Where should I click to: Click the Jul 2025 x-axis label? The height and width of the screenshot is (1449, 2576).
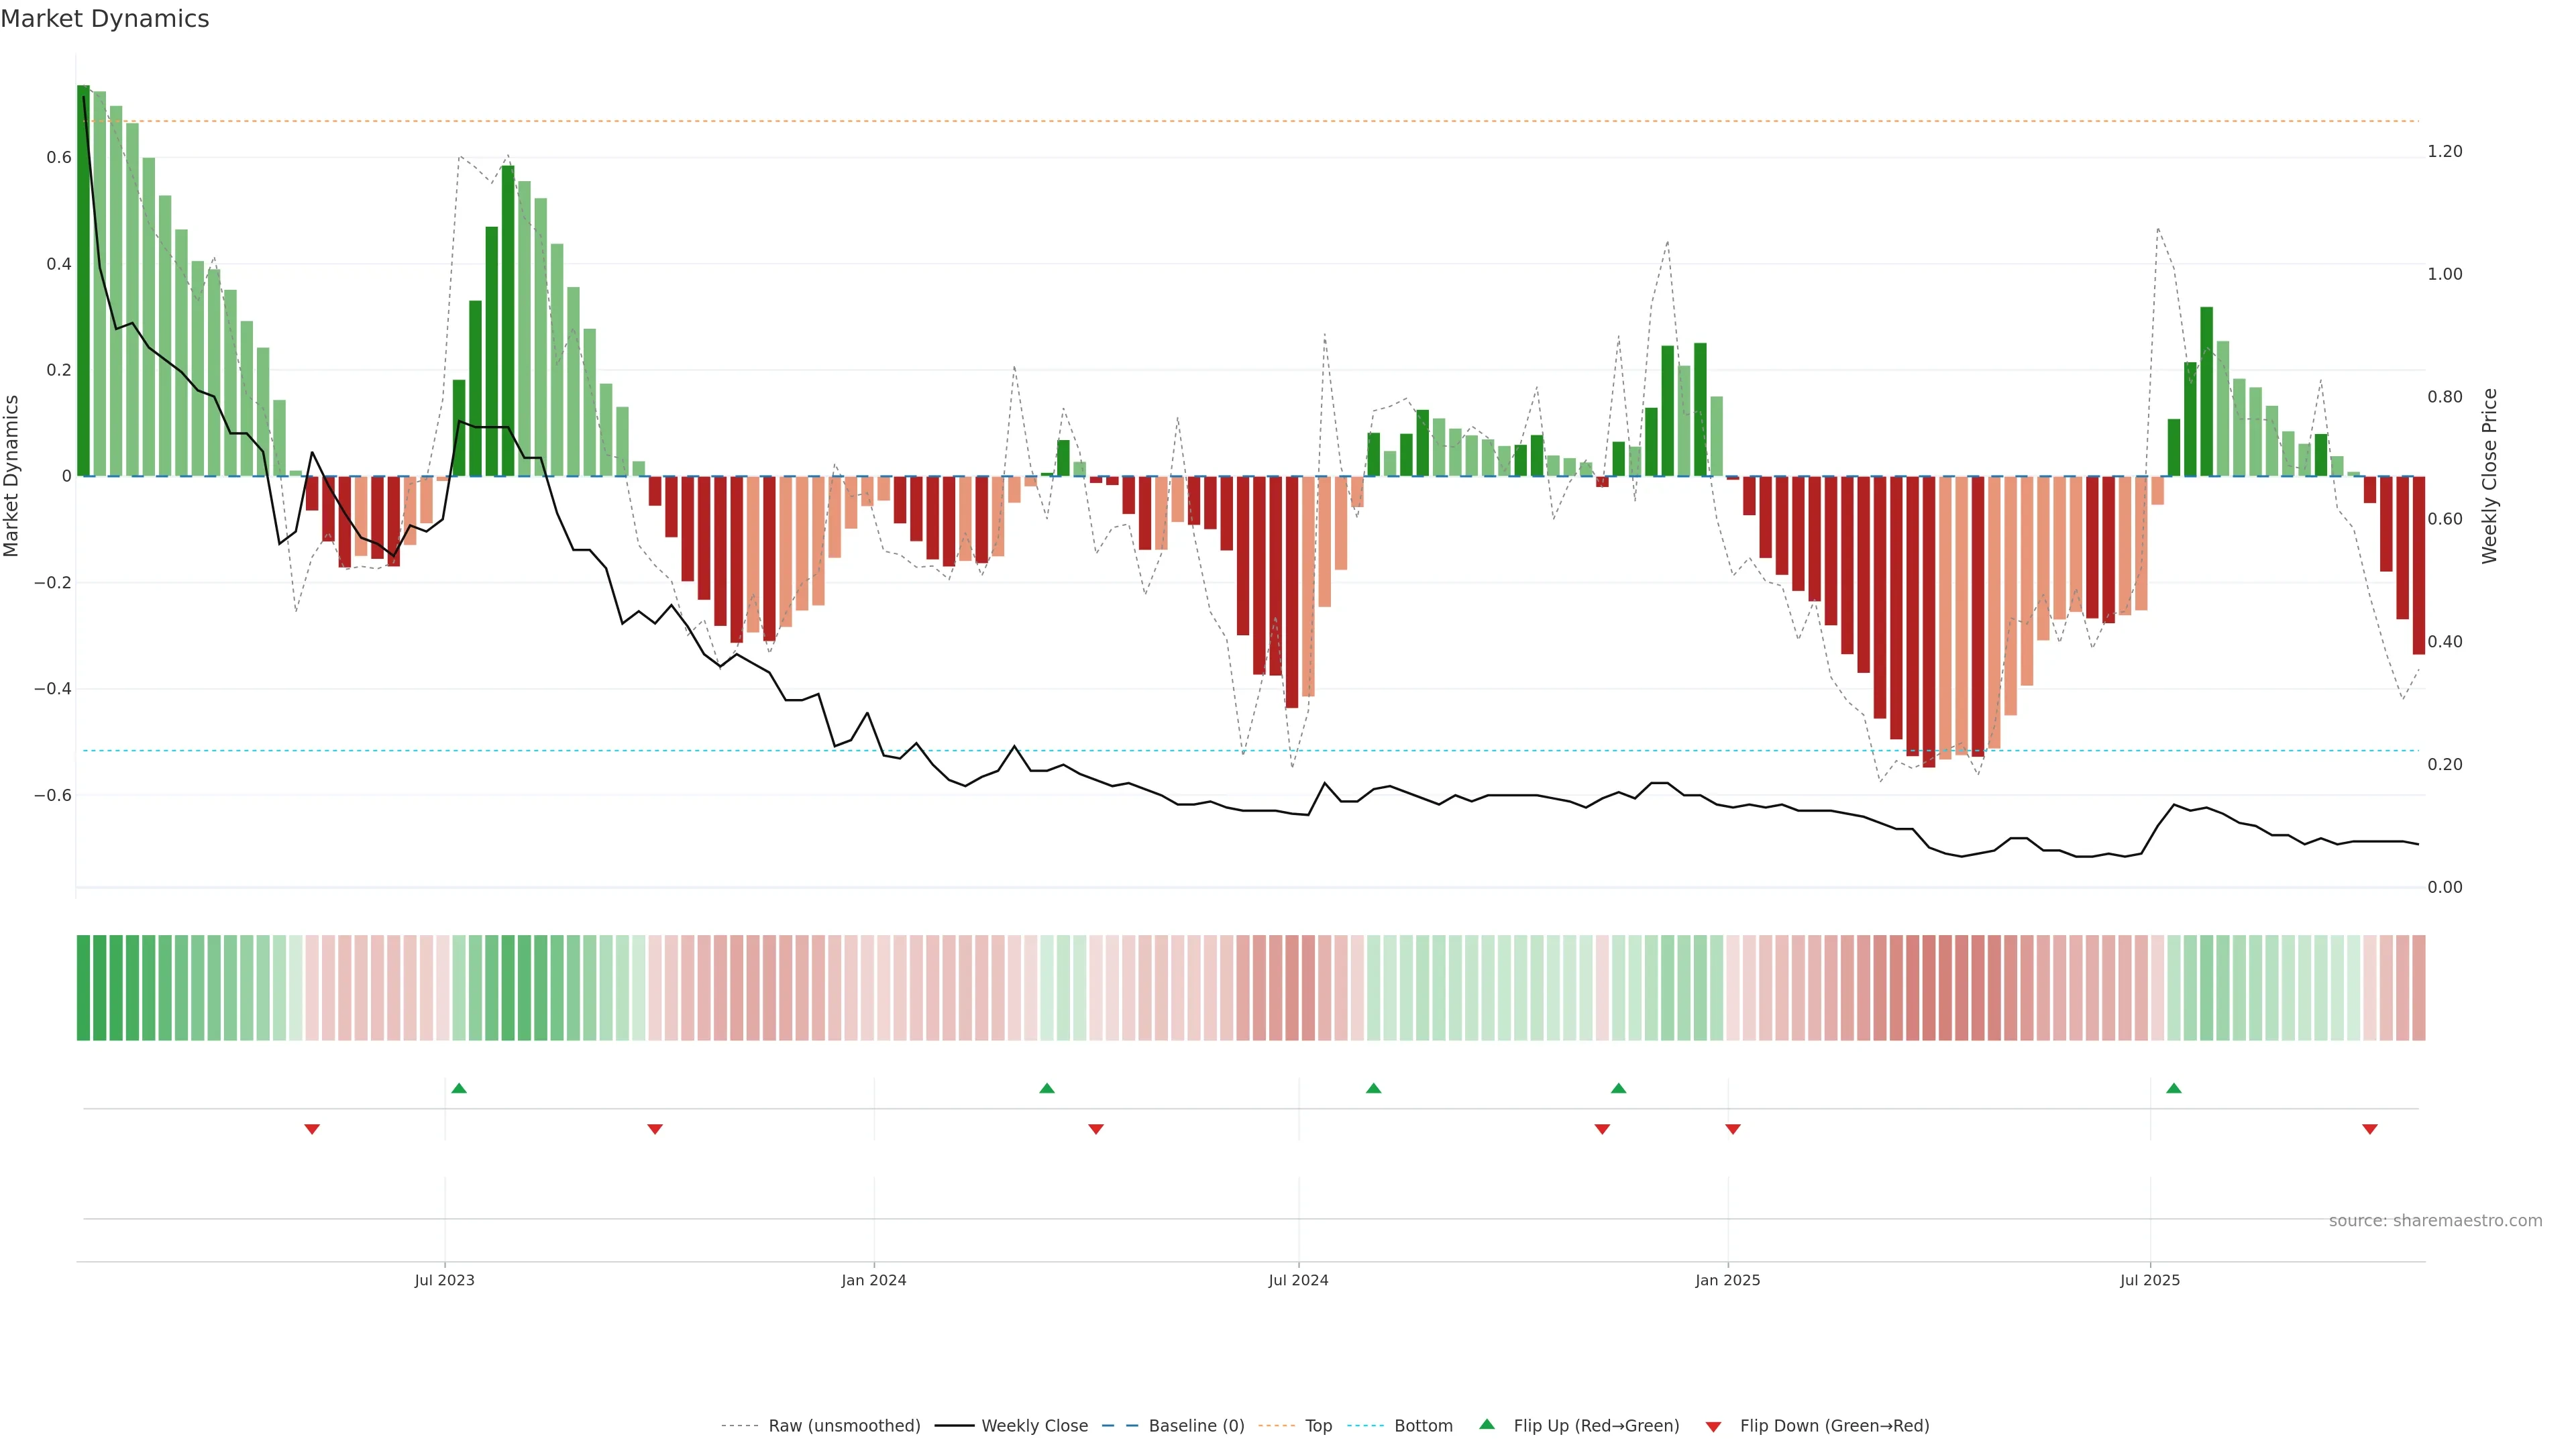pyautogui.click(x=2150, y=1280)
